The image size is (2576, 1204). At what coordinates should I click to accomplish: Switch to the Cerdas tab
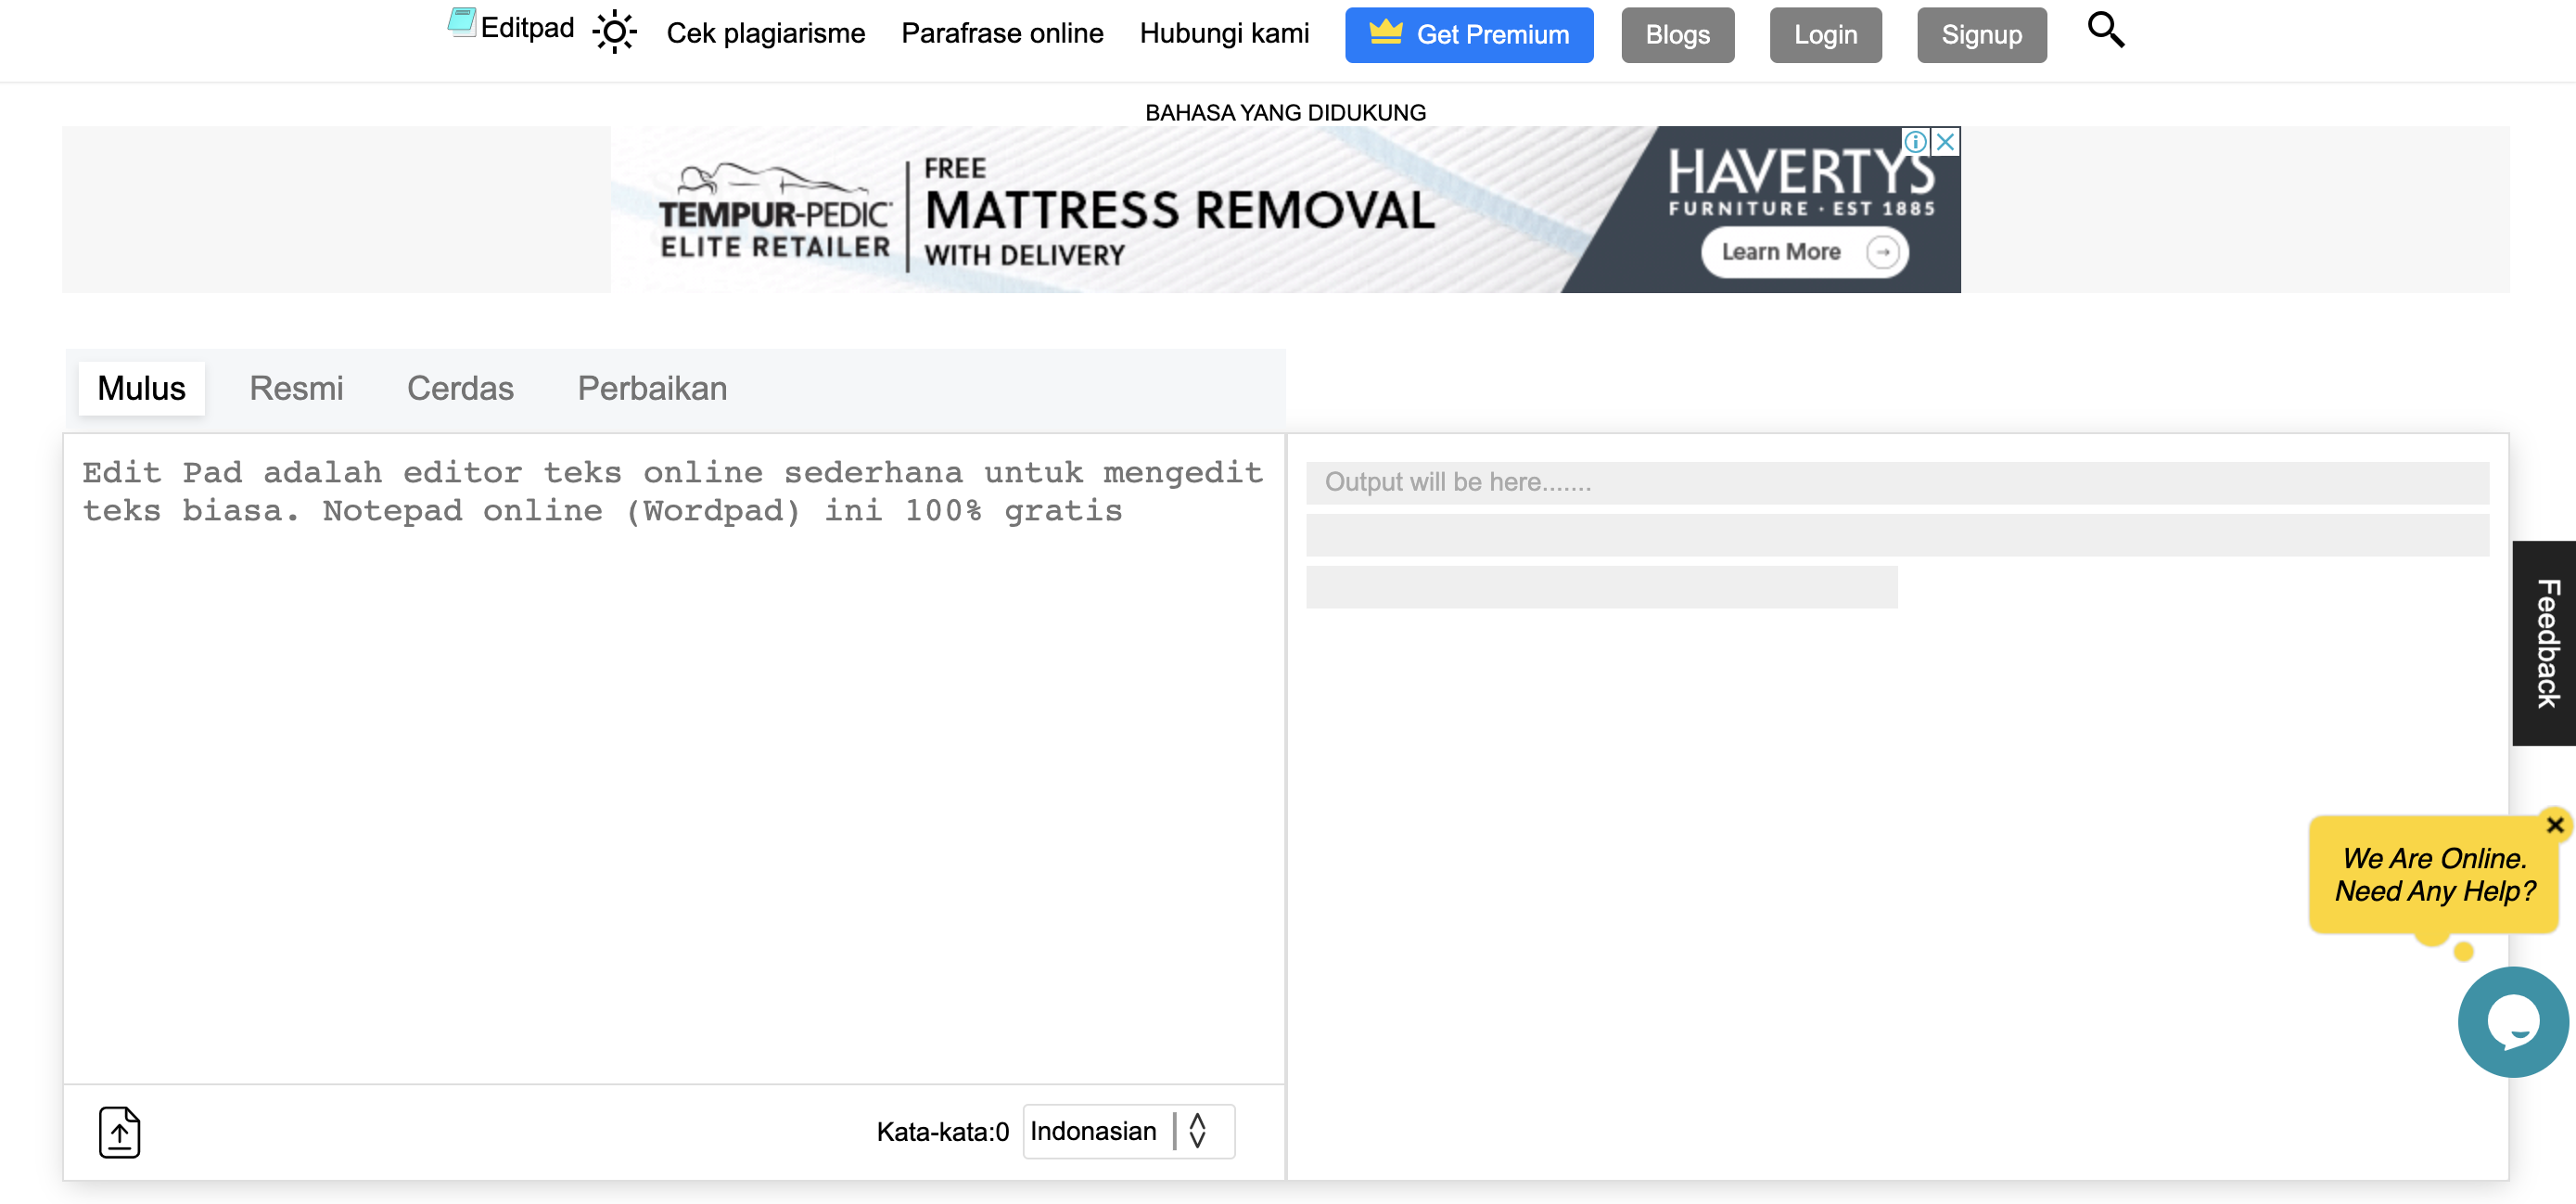460,388
